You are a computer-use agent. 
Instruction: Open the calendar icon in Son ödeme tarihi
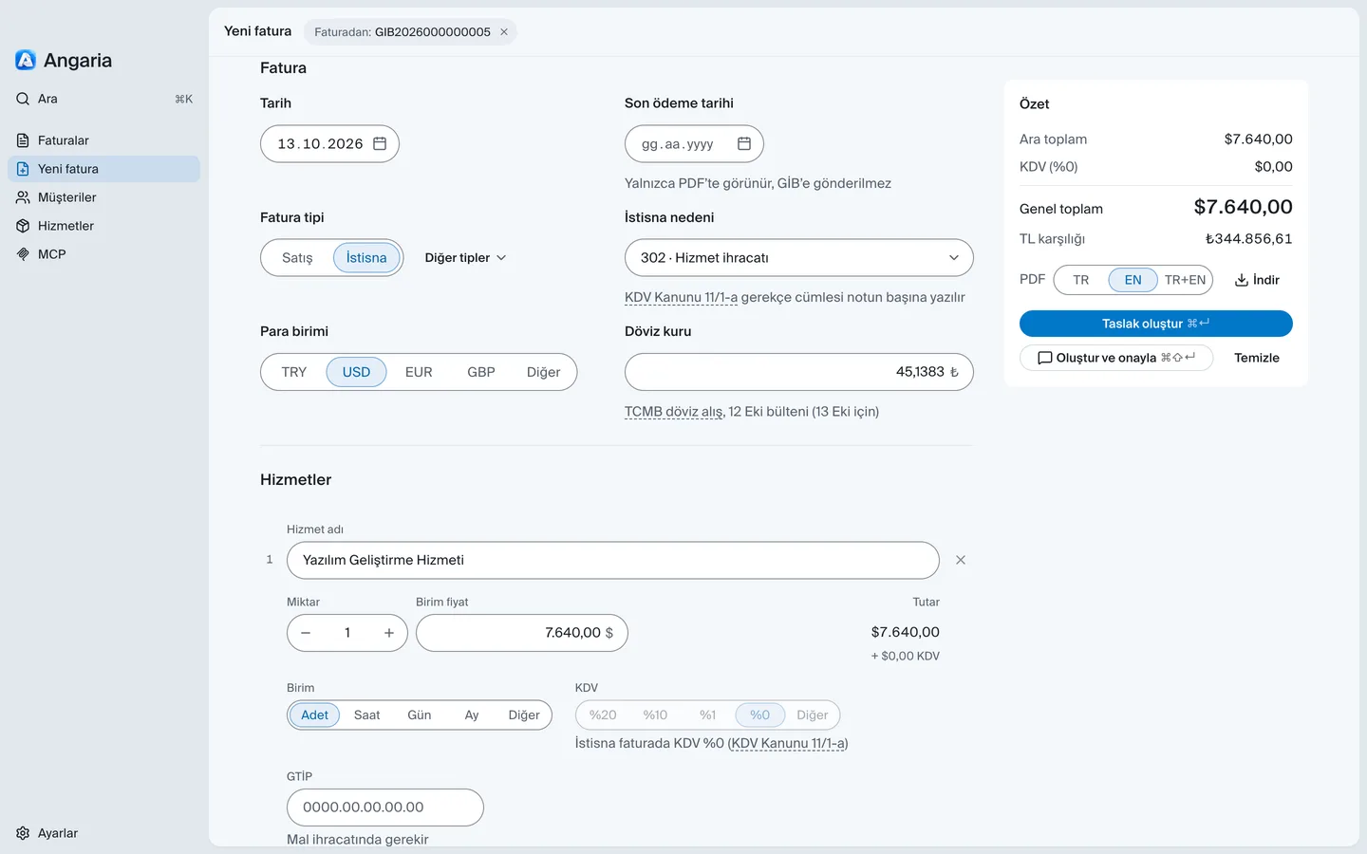pos(744,143)
